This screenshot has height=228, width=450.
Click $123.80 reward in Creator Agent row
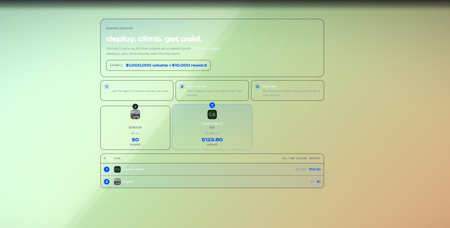315,169
